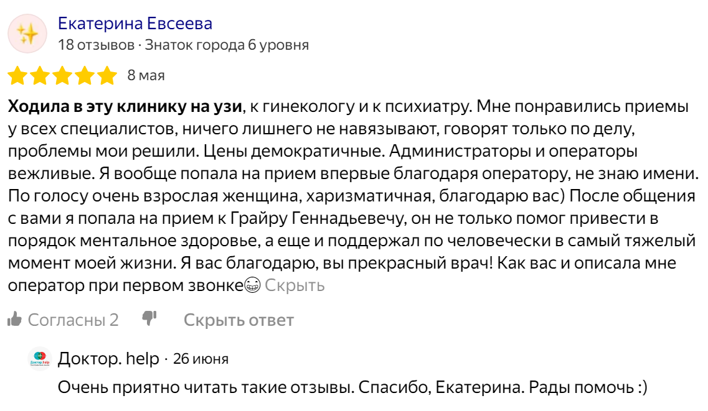Click the Доктор.help organization logo
Image resolution: width=708 pixels, height=411 pixels.
[39, 359]
